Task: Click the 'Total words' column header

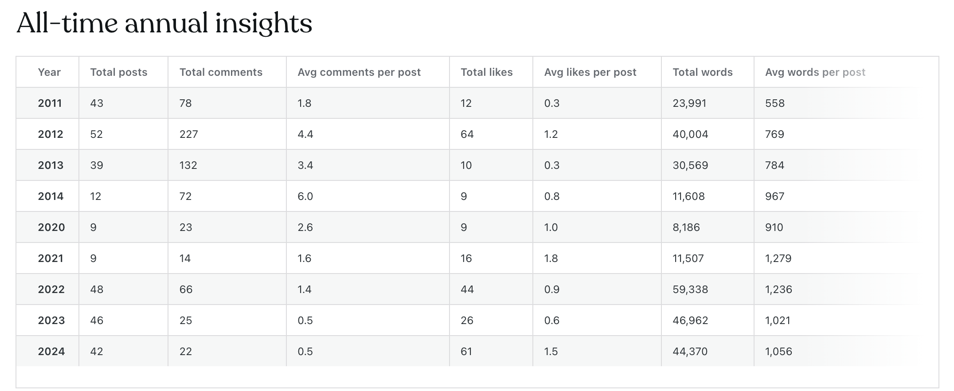Action: (703, 72)
